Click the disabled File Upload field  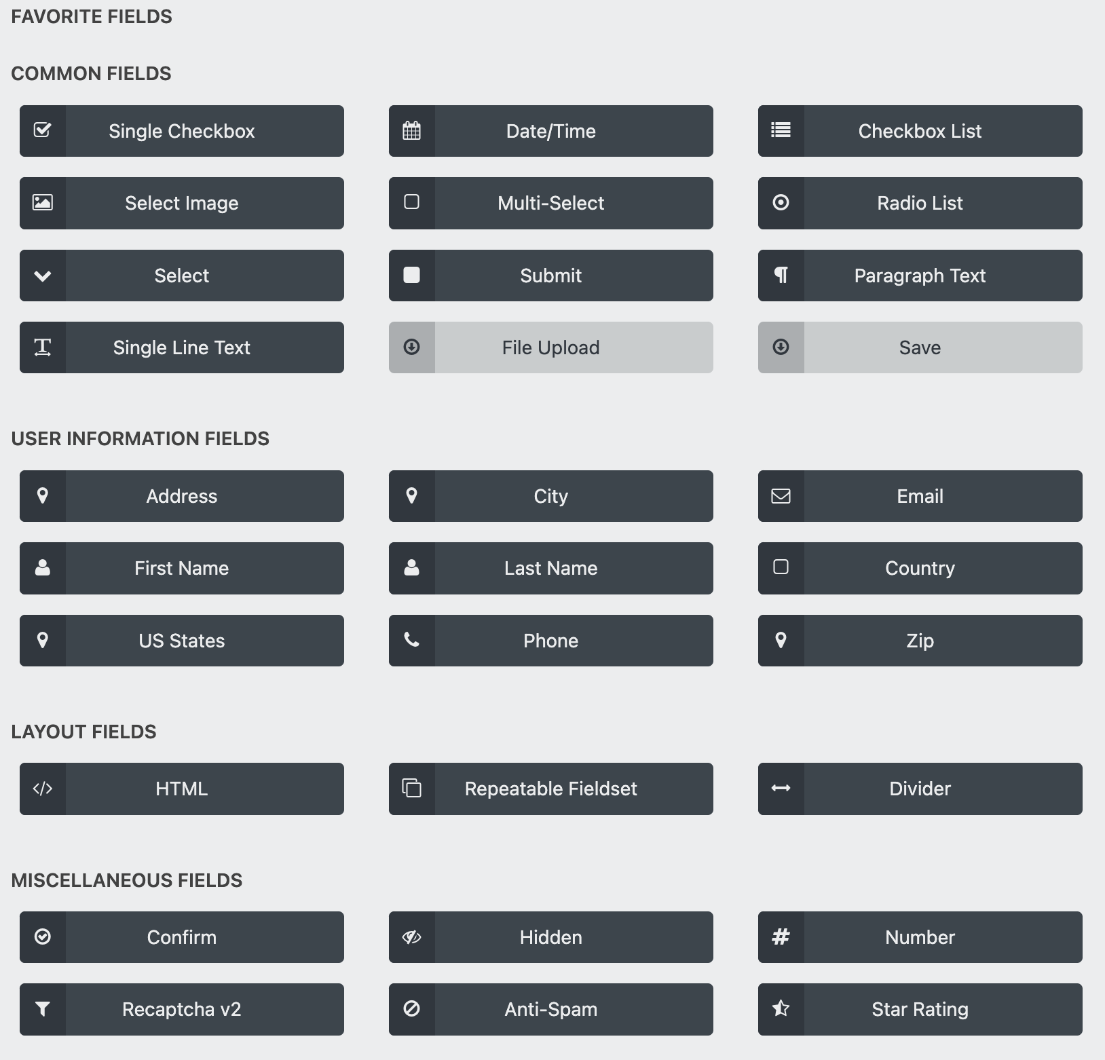coord(550,347)
